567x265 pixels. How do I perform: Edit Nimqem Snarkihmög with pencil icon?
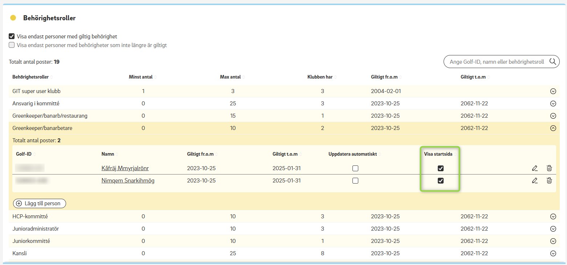(534, 181)
